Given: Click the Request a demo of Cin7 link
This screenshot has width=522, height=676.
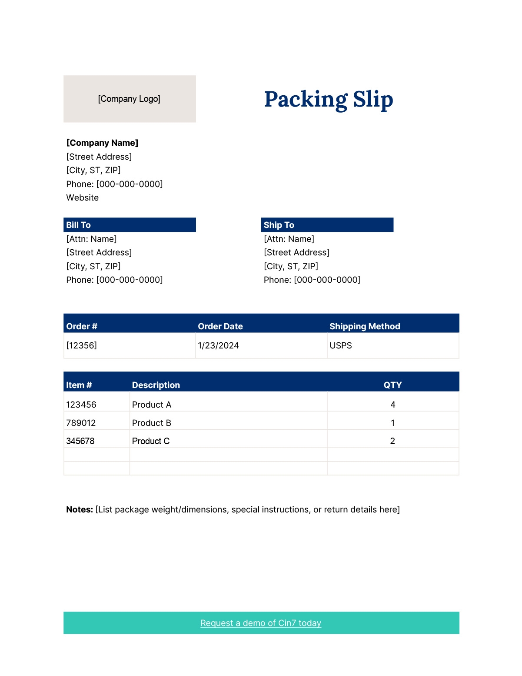Looking at the screenshot, I should click(x=261, y=623).
